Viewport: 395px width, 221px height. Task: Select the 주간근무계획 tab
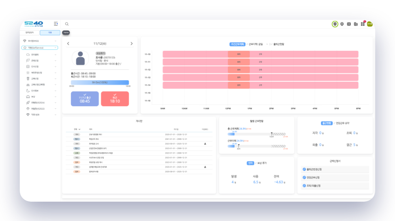[237, 44]
